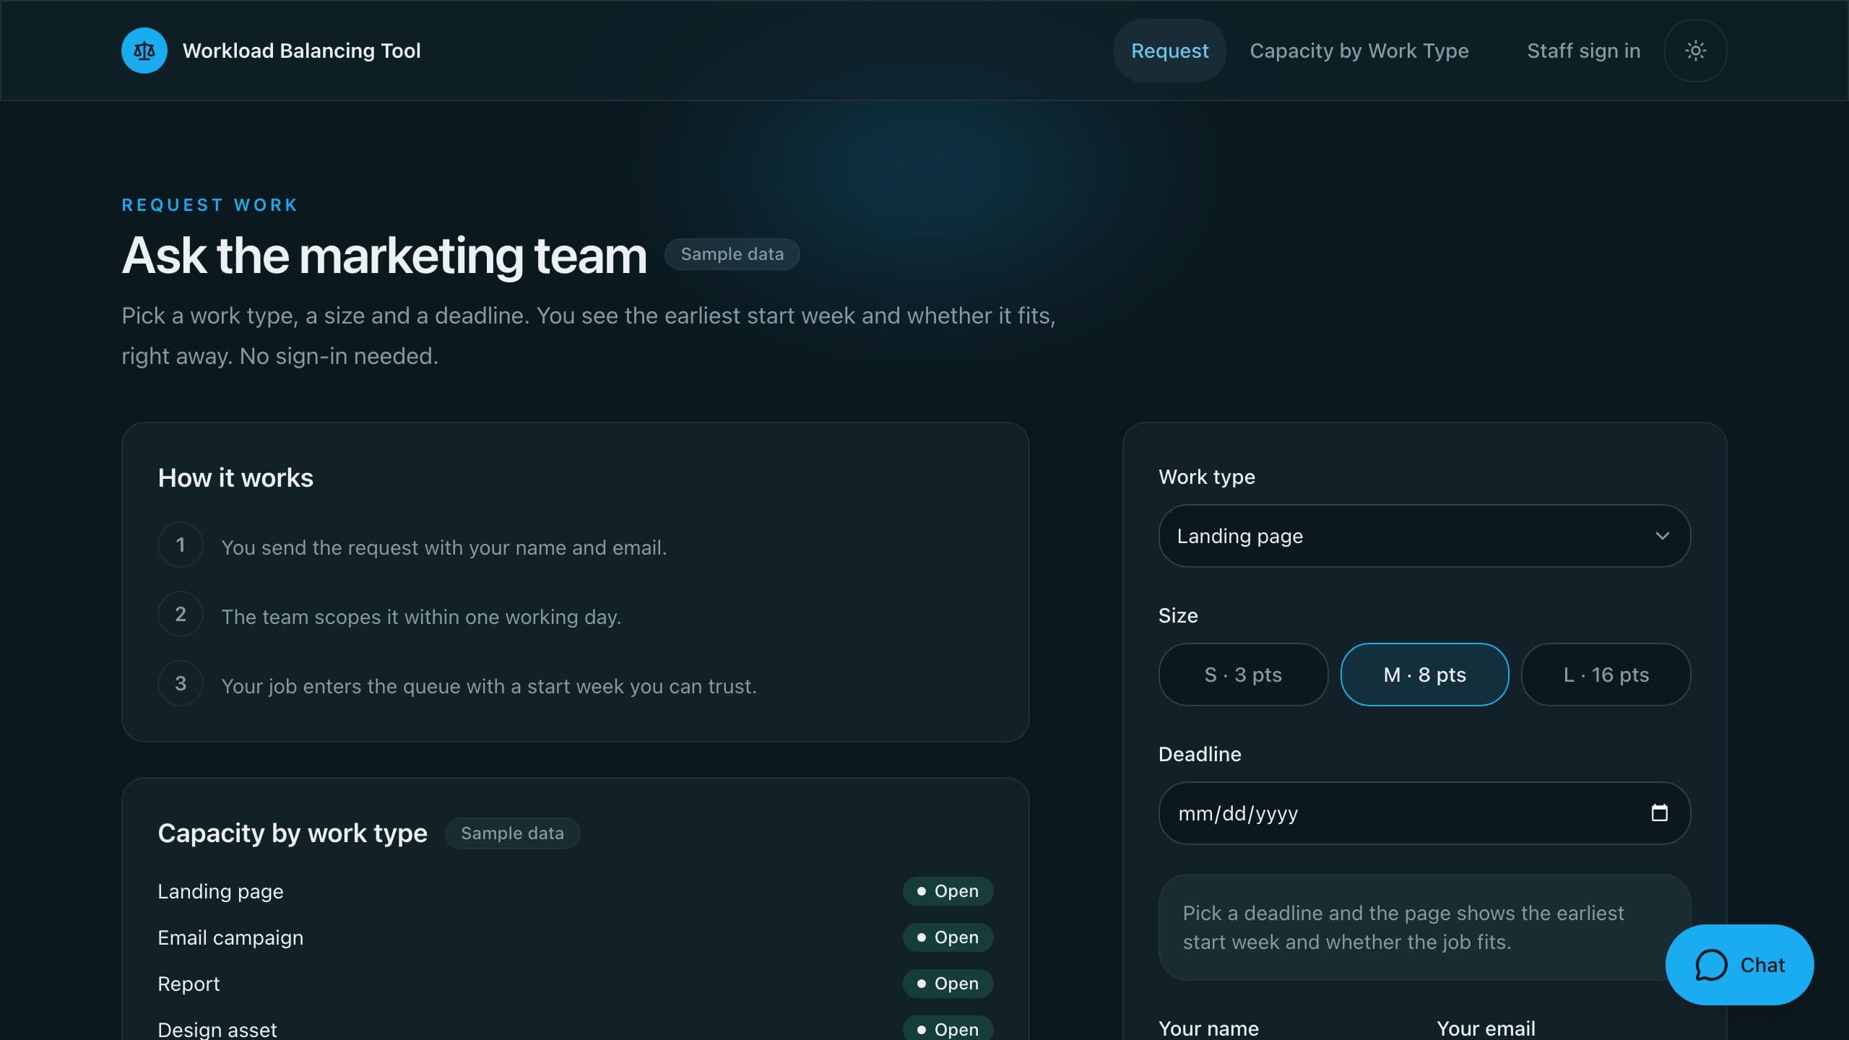Click step 3 number circle
1849x1040 pixels.
(x=181, y=683)
